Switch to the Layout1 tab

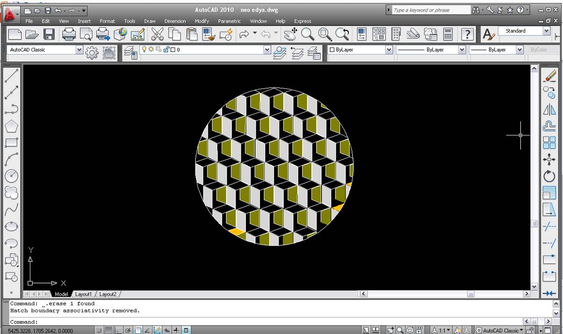(84, 294)
